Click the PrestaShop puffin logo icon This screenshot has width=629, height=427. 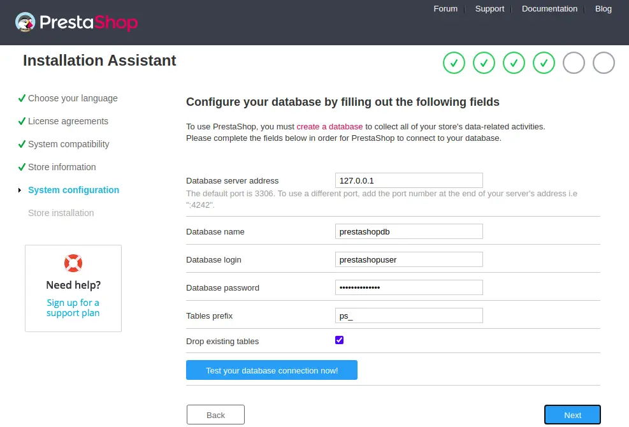coord(25,22)
